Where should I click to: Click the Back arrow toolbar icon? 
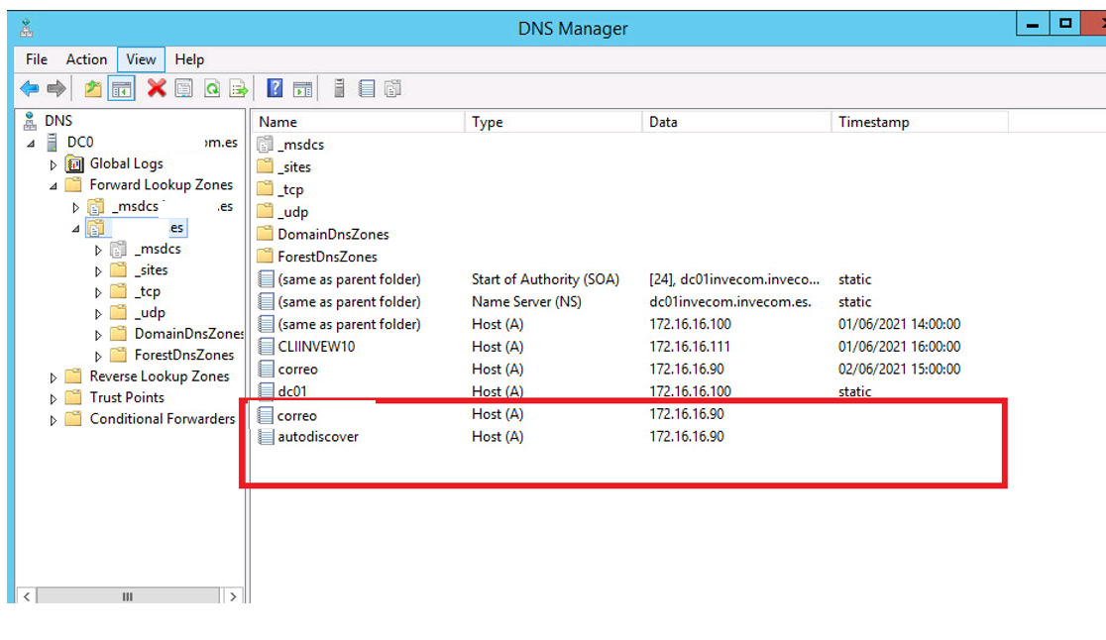click(x=30, y=89)
